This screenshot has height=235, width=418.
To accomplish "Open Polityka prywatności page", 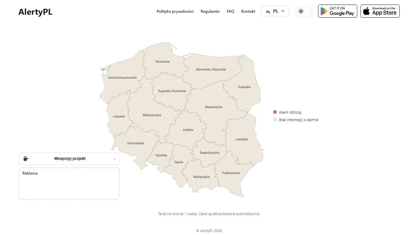I will coord(175,11).
